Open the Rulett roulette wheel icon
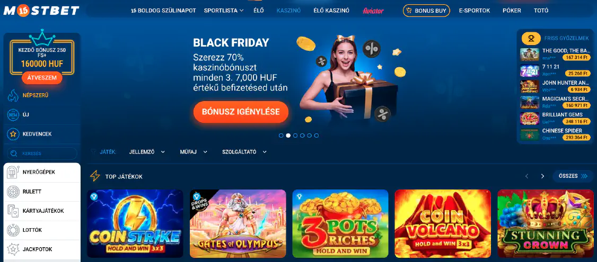 [x=13, y=192]
